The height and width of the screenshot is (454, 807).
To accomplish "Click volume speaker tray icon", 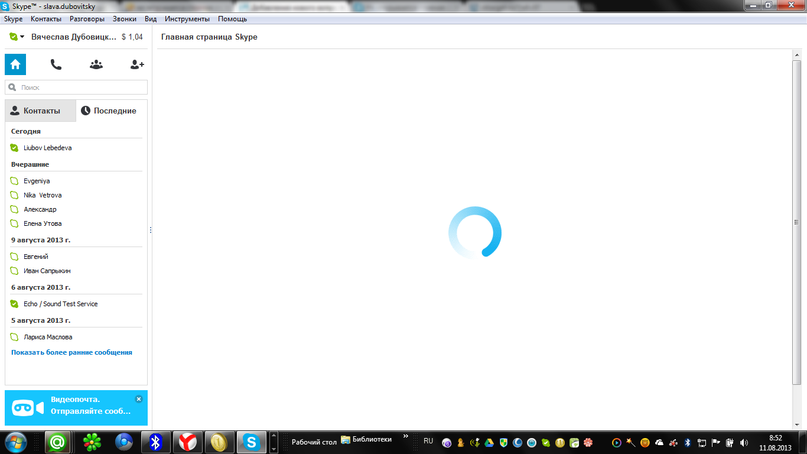I will click(x=744, y=442).
